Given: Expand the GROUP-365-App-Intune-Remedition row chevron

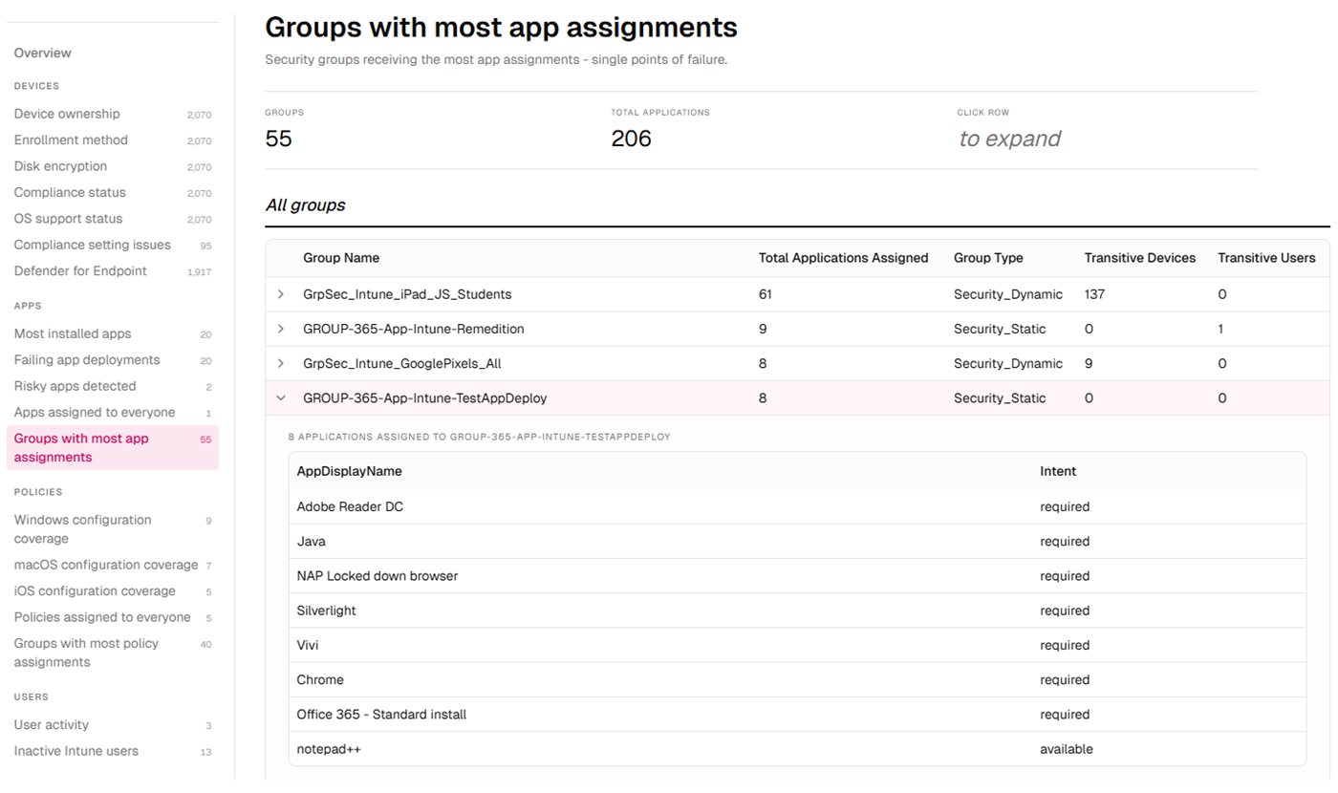Looking at the screenshot, I should [281, 329].
